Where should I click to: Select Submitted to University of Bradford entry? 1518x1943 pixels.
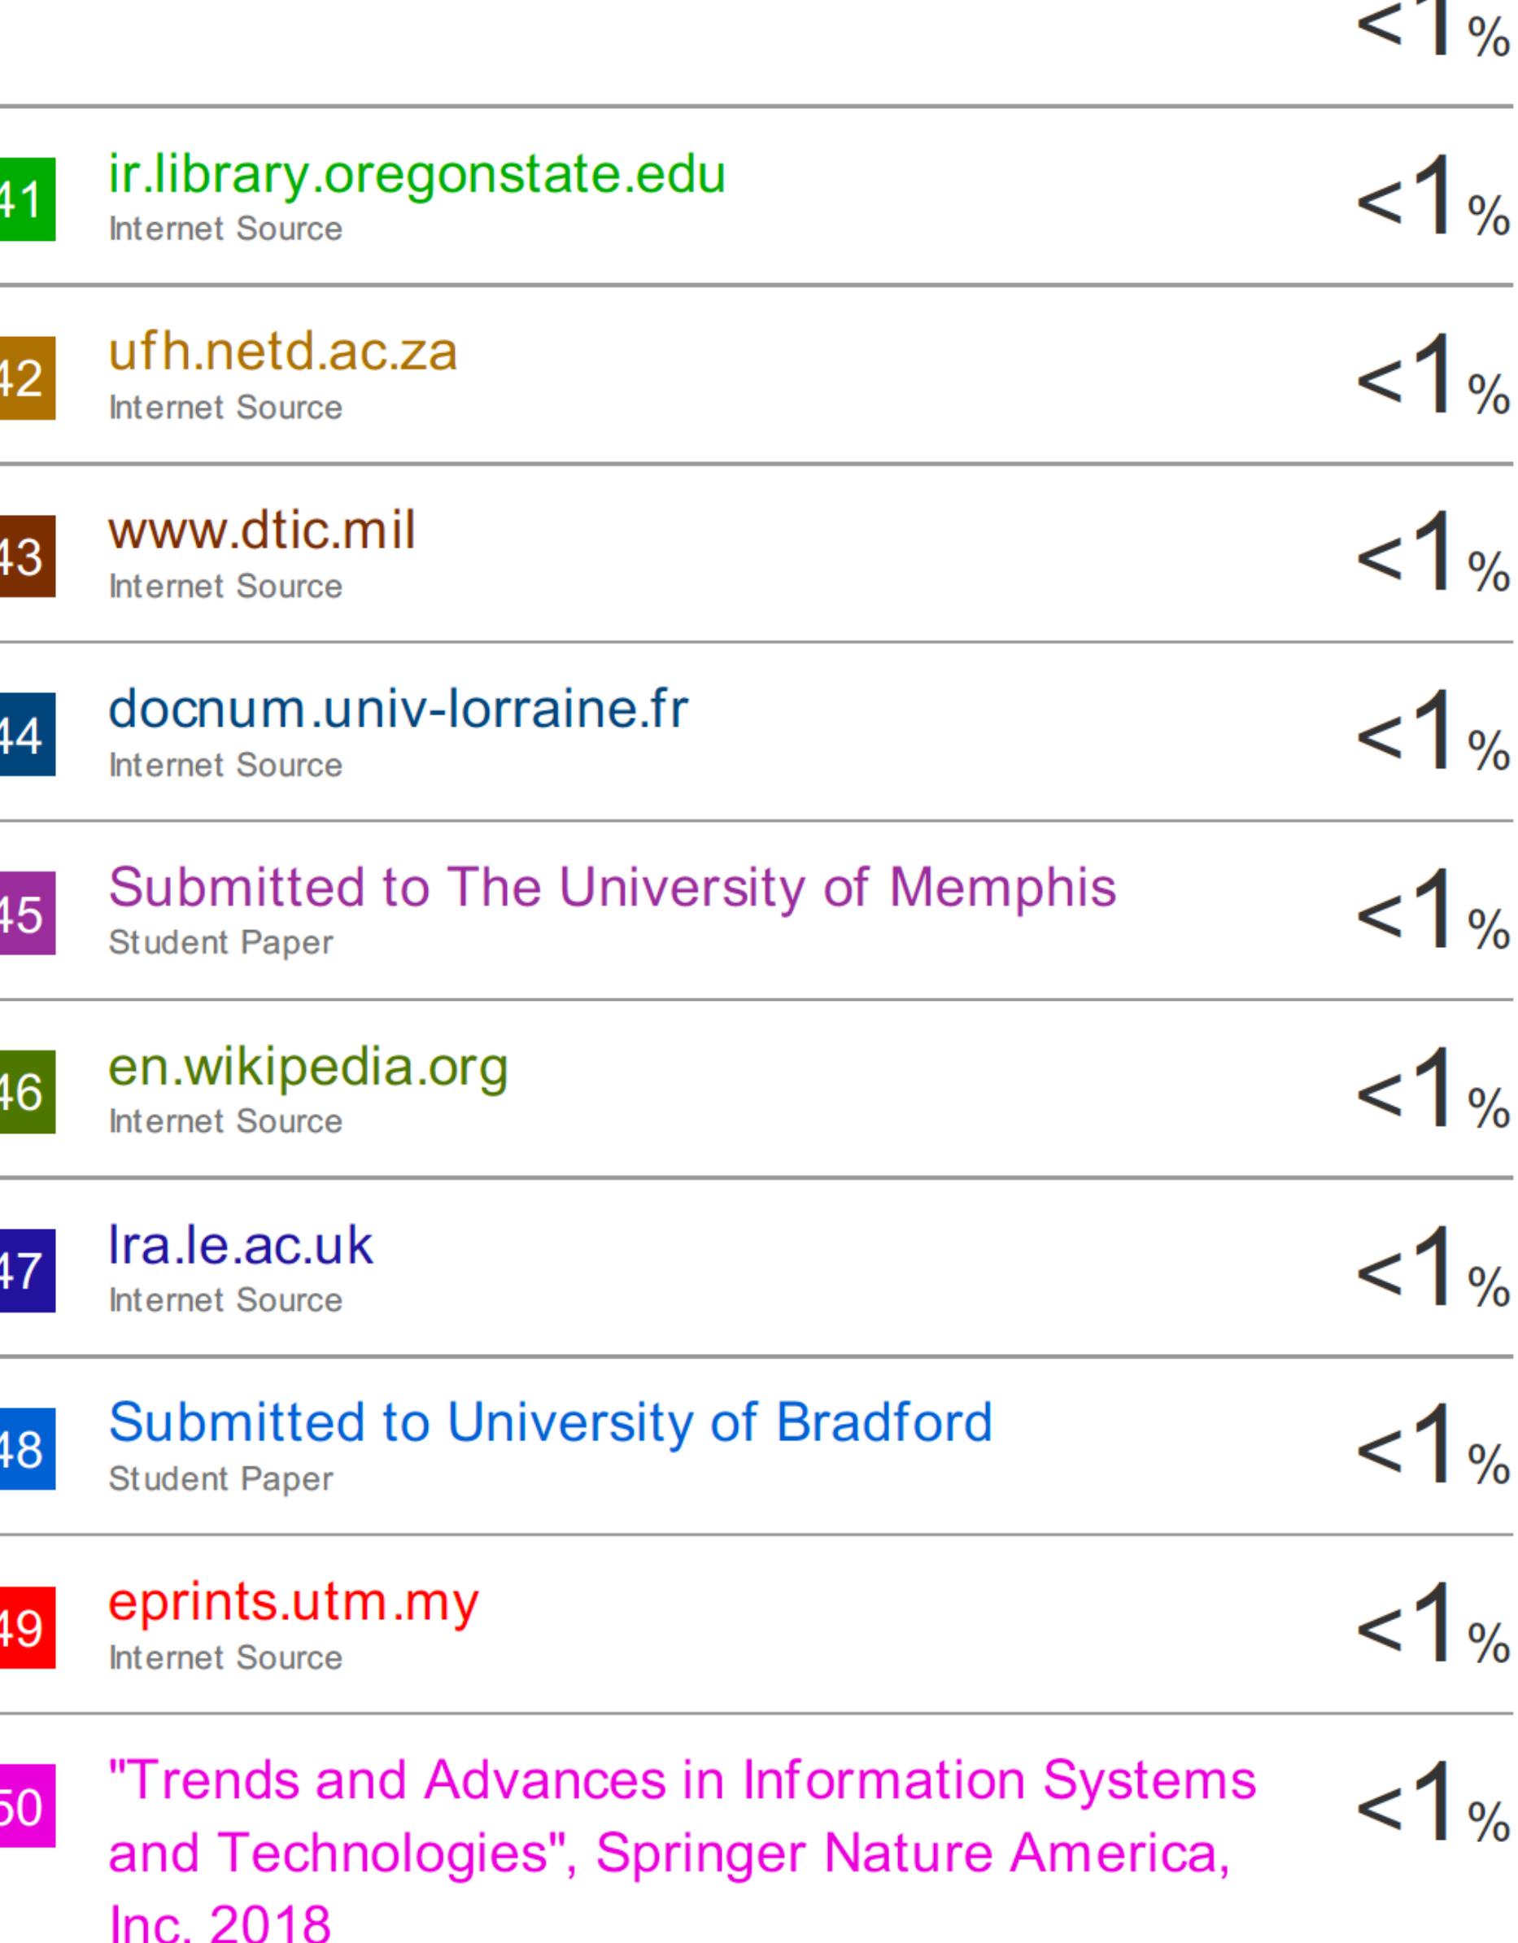coord(550,1421)
